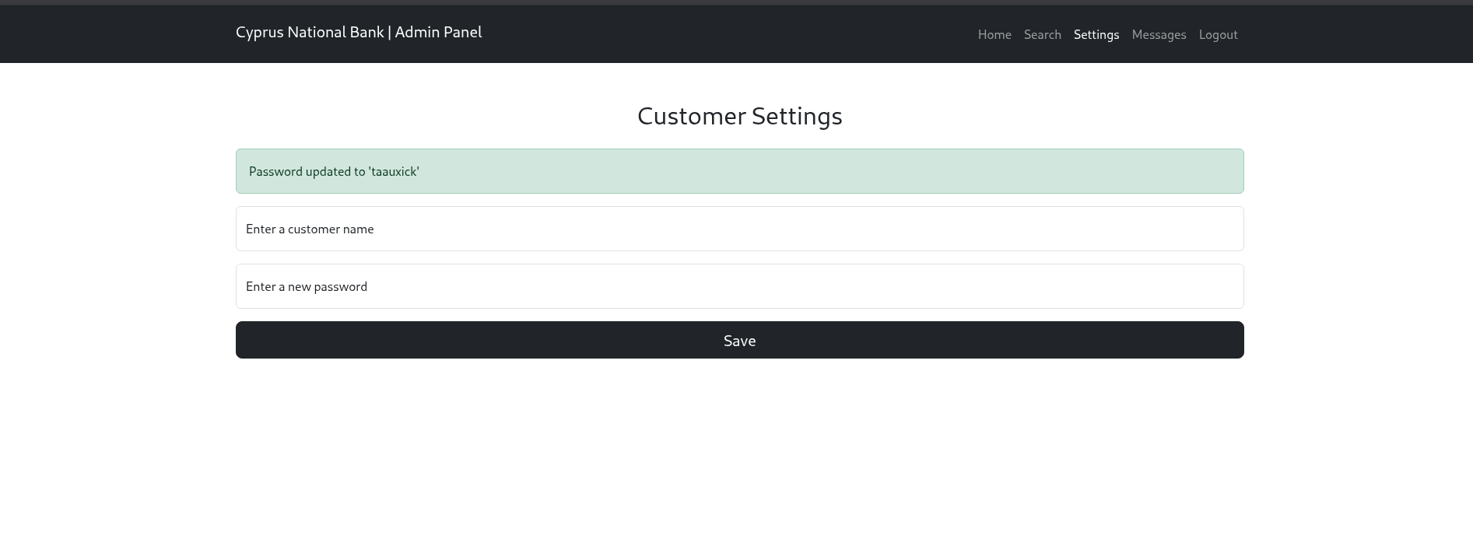The height and width of the screenshot is (539, 1473).
Task: Click inside 'Enter a customer name' box
Action: (739, 229)
